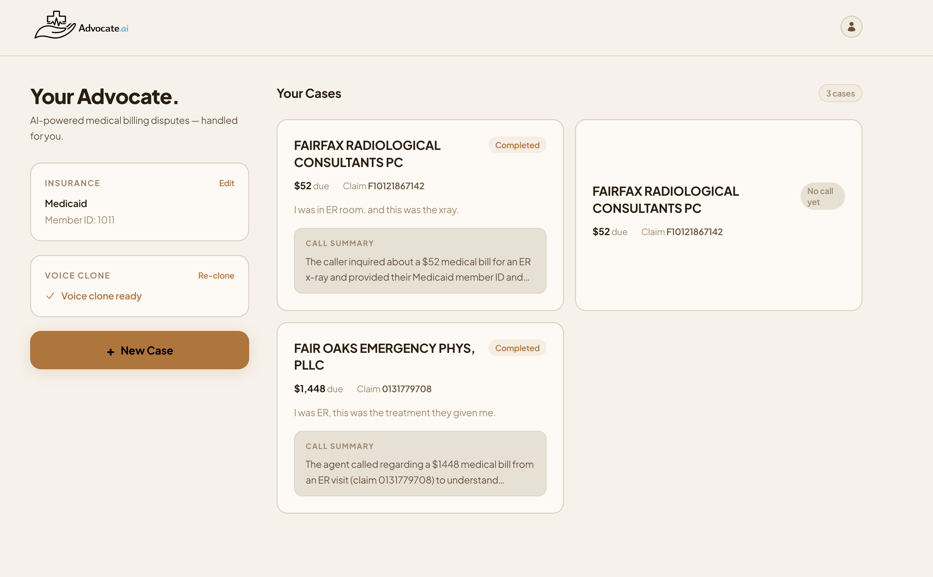Screen dimensions: 933x577
Task: Click the Advocate.ai brand name text
Action: tap(103, 28)
